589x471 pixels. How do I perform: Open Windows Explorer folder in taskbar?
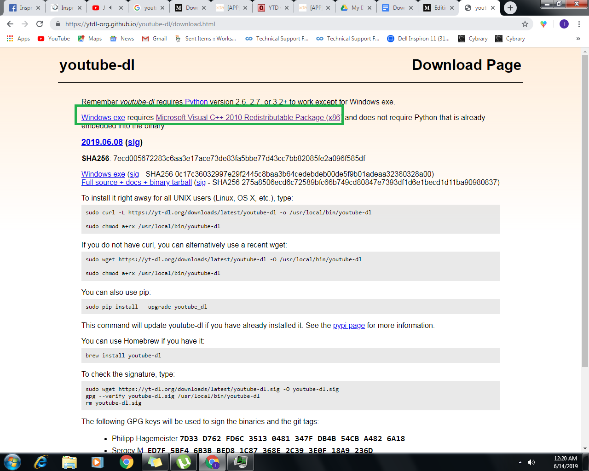click(x=69, y=462)
